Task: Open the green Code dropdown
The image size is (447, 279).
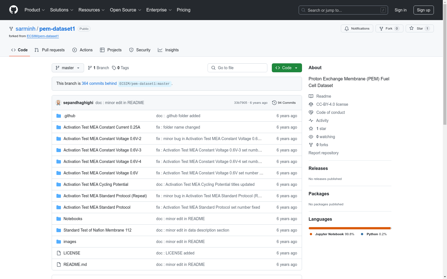Action: tap(287, 68)
